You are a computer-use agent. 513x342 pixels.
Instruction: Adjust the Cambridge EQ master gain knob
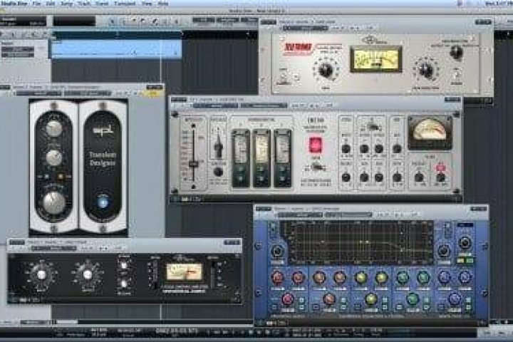point(465,242)
